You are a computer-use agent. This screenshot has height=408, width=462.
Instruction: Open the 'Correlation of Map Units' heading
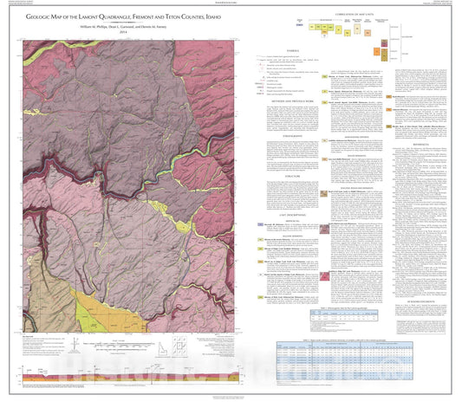point(355,15)
